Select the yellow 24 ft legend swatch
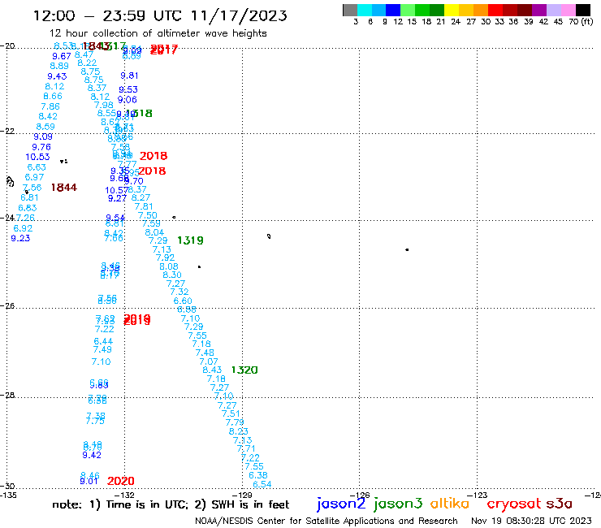601x528 pixels. (452, 10)
